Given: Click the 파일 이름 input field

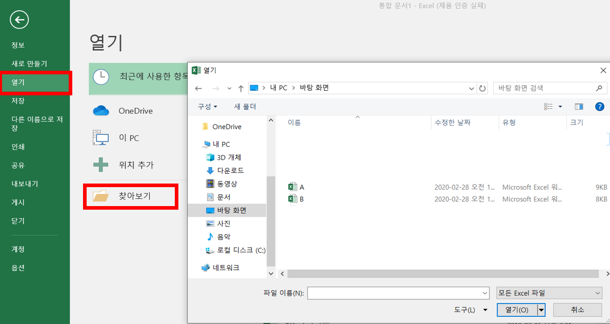Looking at the screenshot, I should click(398, 293).
